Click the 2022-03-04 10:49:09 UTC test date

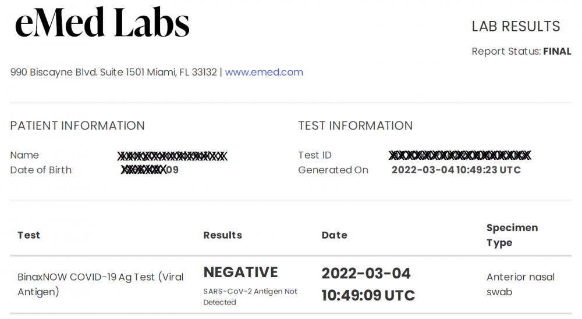[368, 284]
